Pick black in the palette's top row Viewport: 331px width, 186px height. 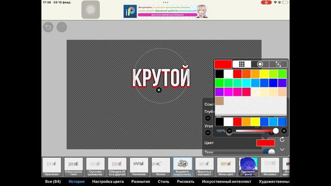coord(219,74)
